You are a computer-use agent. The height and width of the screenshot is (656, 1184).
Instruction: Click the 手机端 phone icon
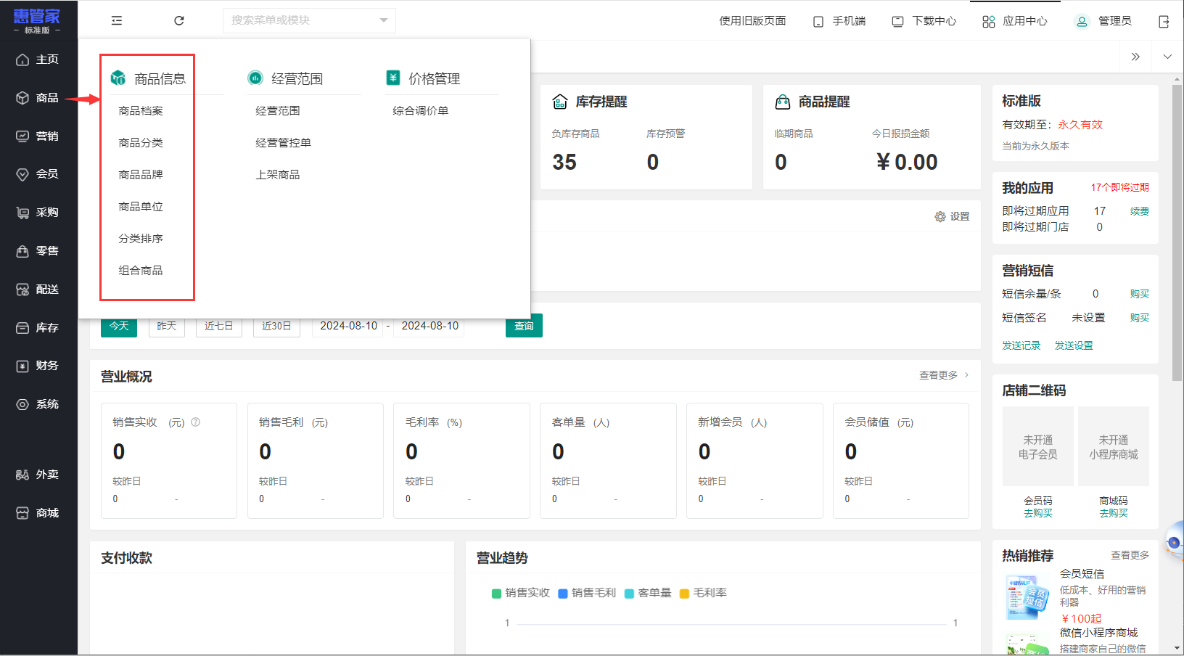(x=818, y=22)
